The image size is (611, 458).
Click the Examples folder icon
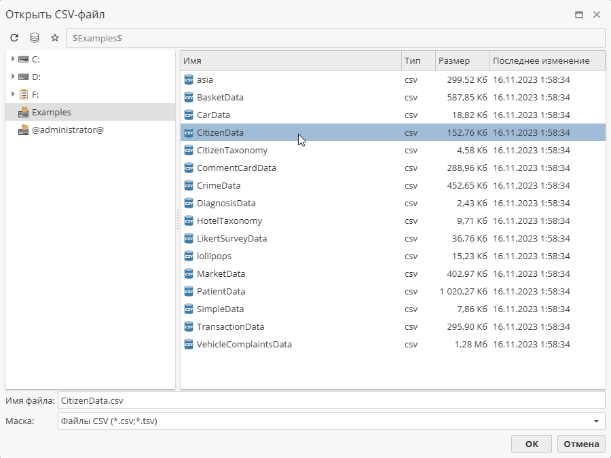(x=24, y=112)
